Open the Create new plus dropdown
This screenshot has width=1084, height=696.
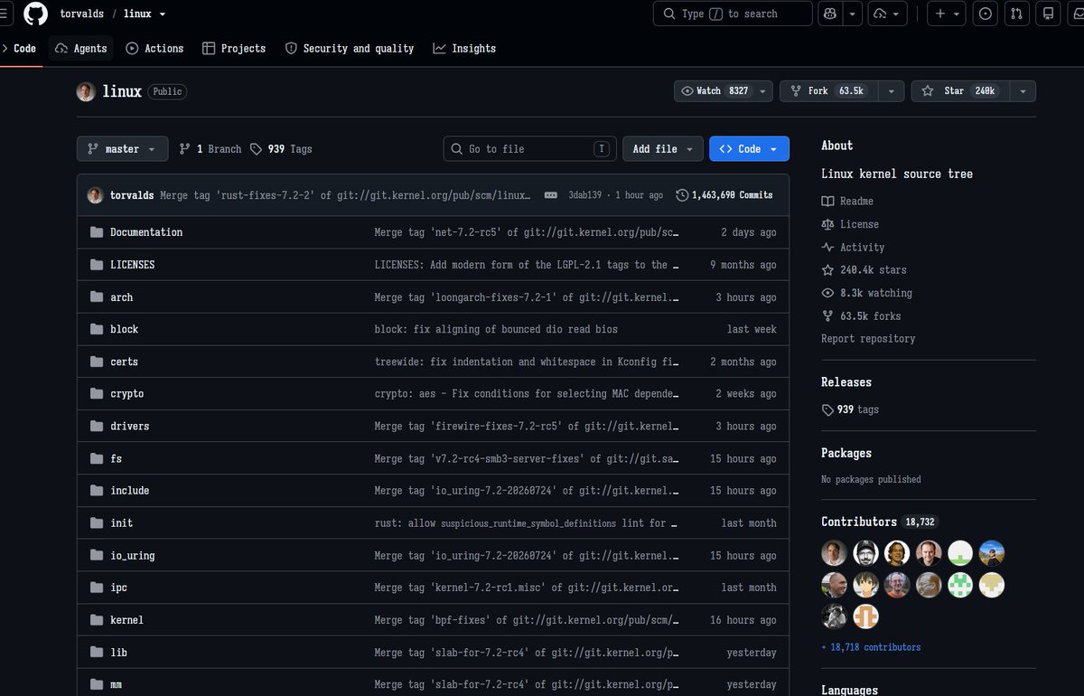coord(947,14)
